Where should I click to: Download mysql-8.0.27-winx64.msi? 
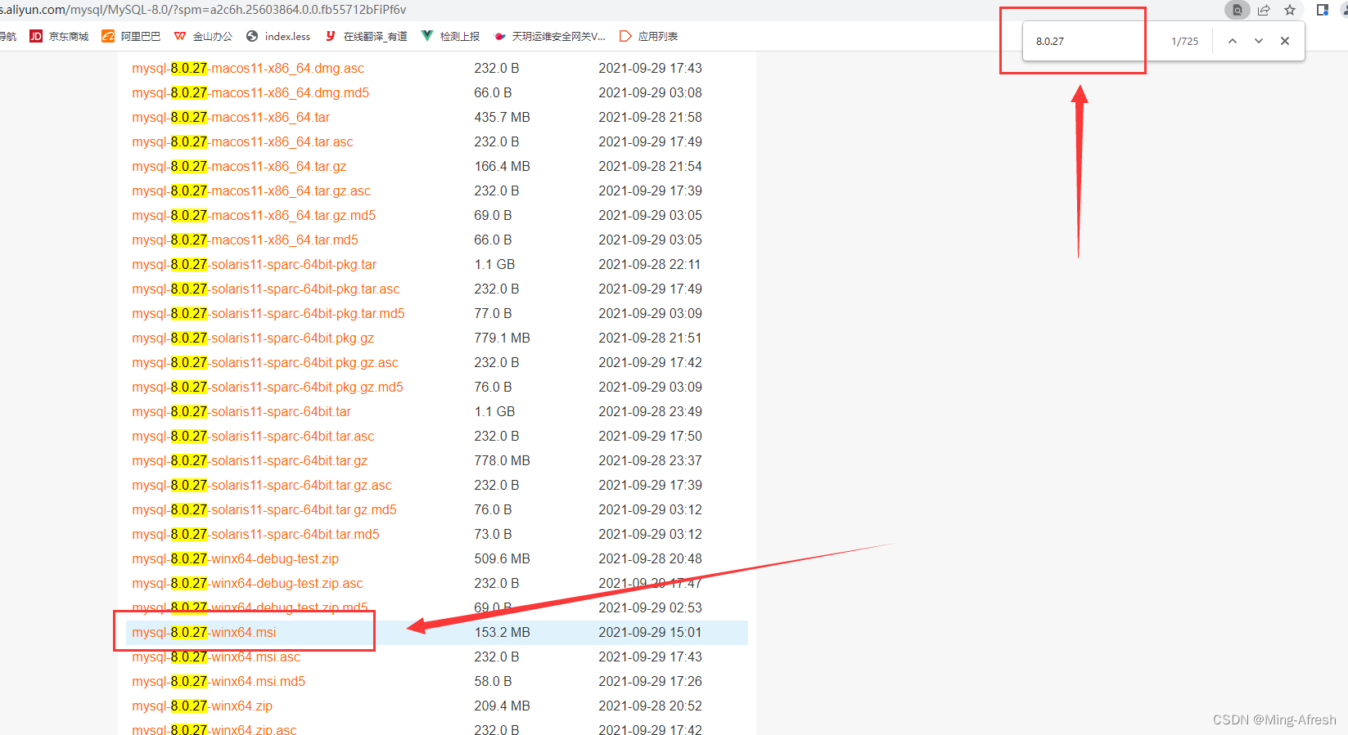[x=204, y=632]
